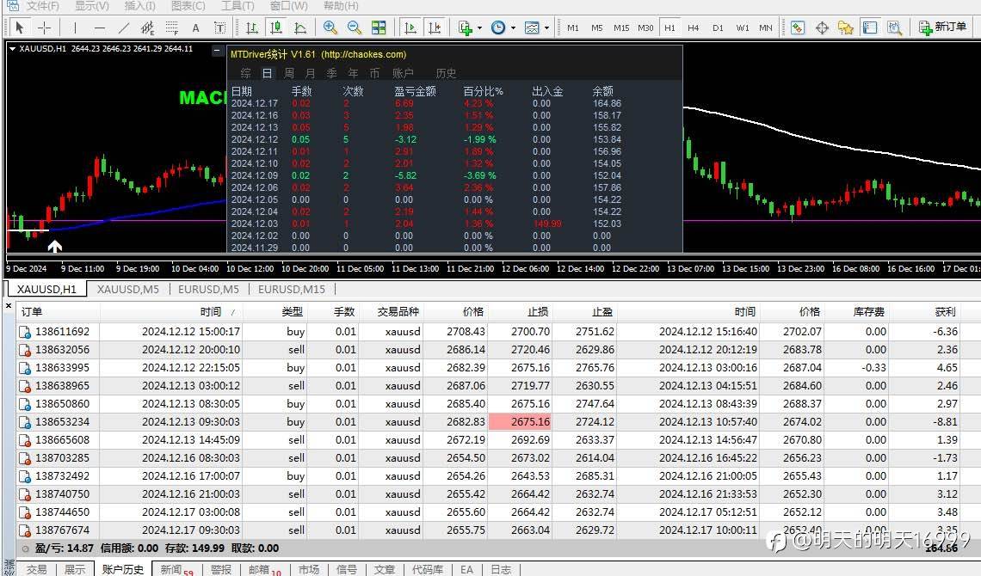Set timeframe to M30
Viewport: 981px width, 576px height.
coord(645,28)
